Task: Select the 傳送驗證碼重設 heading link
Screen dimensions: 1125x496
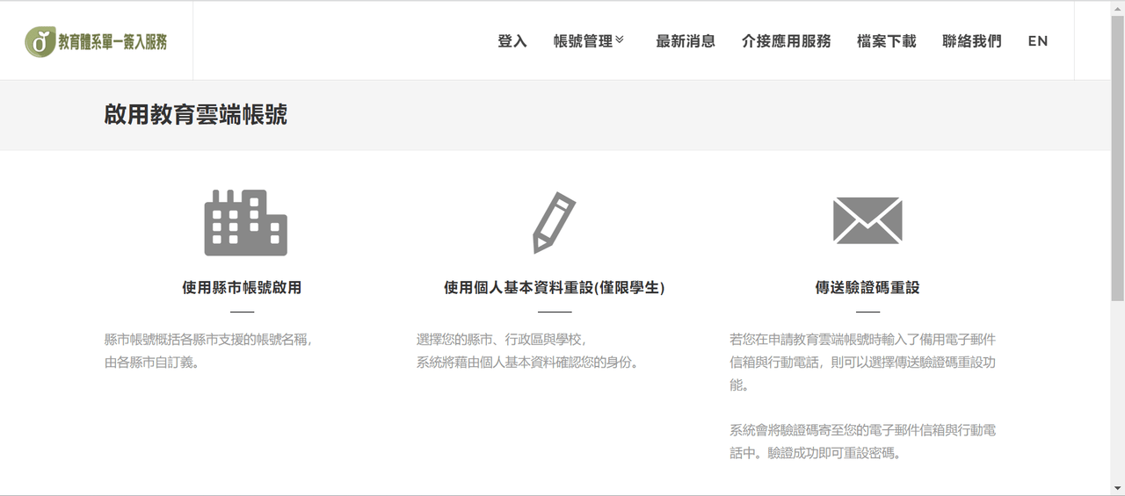Action: pos(867,288)
